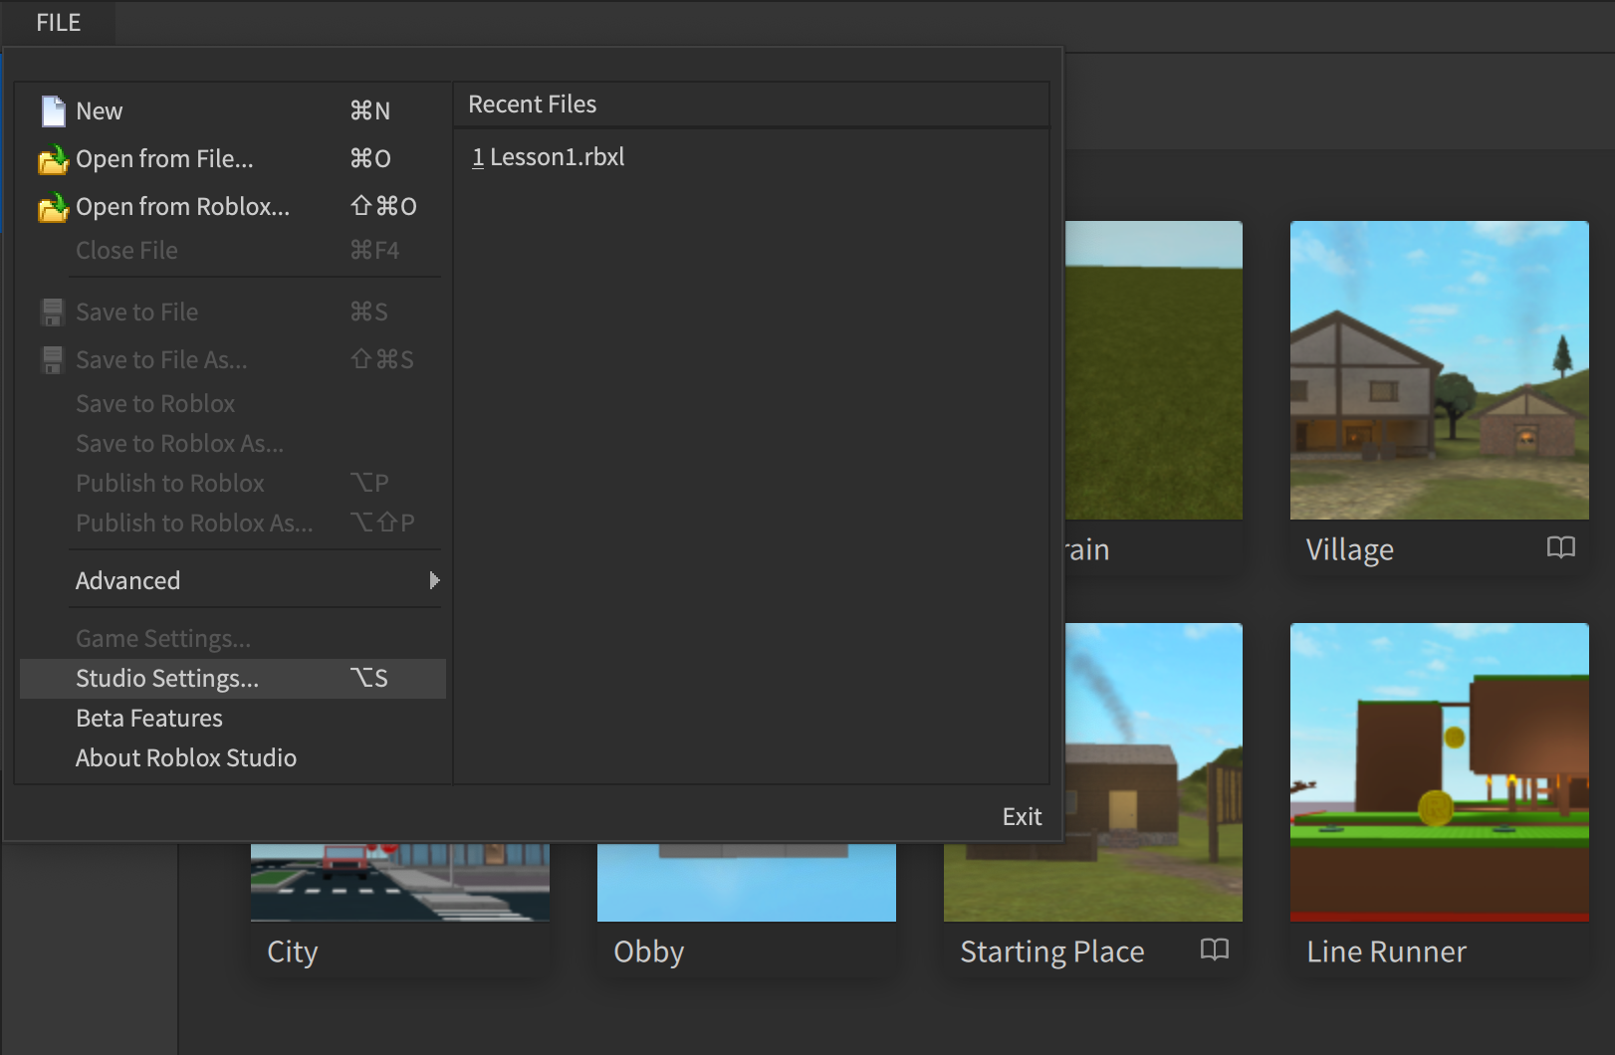Click the Starting Place template label
This screenshot has width=1615, height=1055.
1051,951
